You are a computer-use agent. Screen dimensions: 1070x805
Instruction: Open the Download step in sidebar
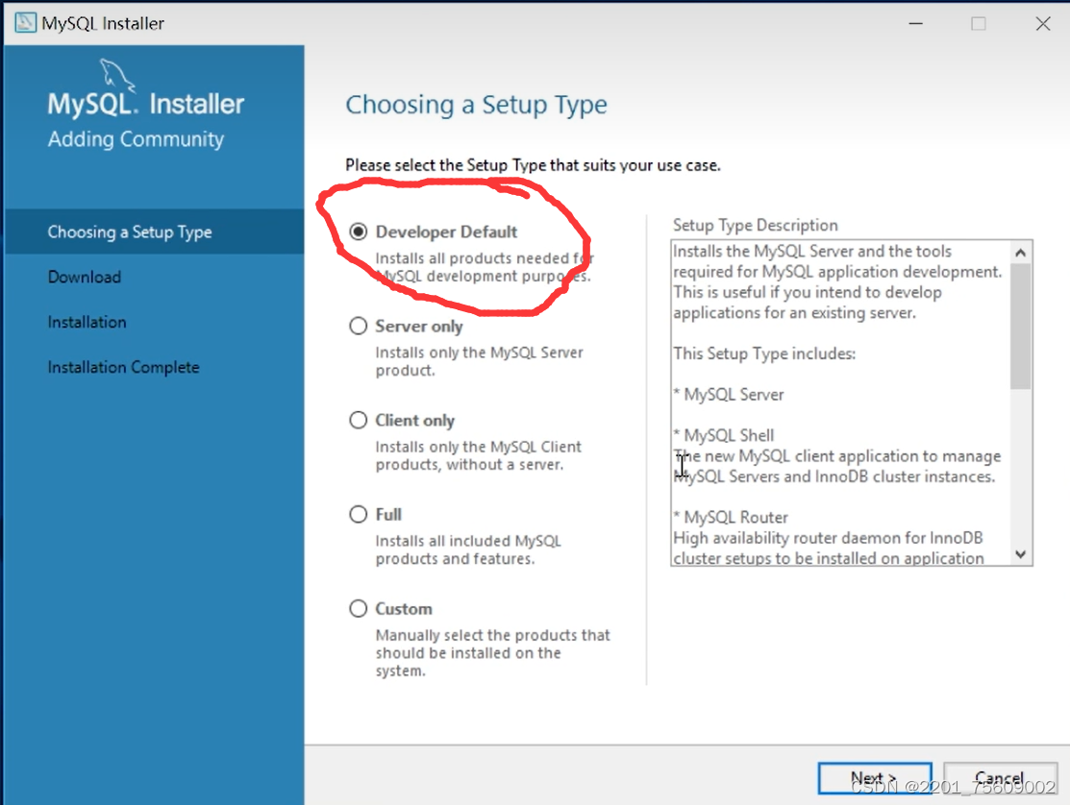click(x=84, y=277)
